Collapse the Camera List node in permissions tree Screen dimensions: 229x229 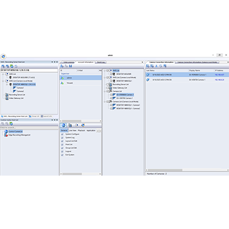105,91
